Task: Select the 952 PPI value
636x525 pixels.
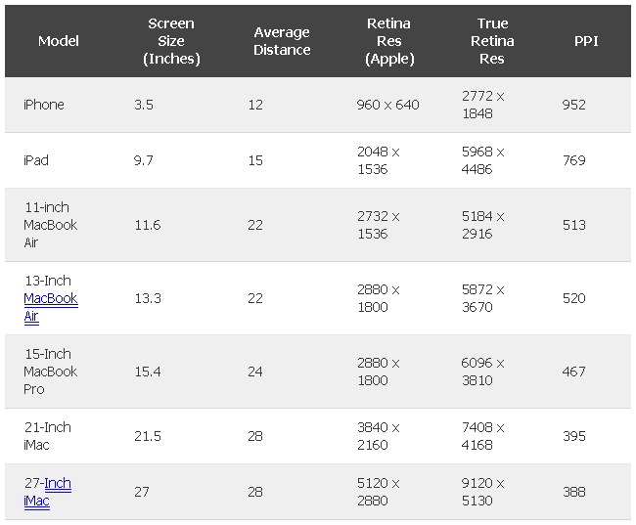Action: point(573,105)
